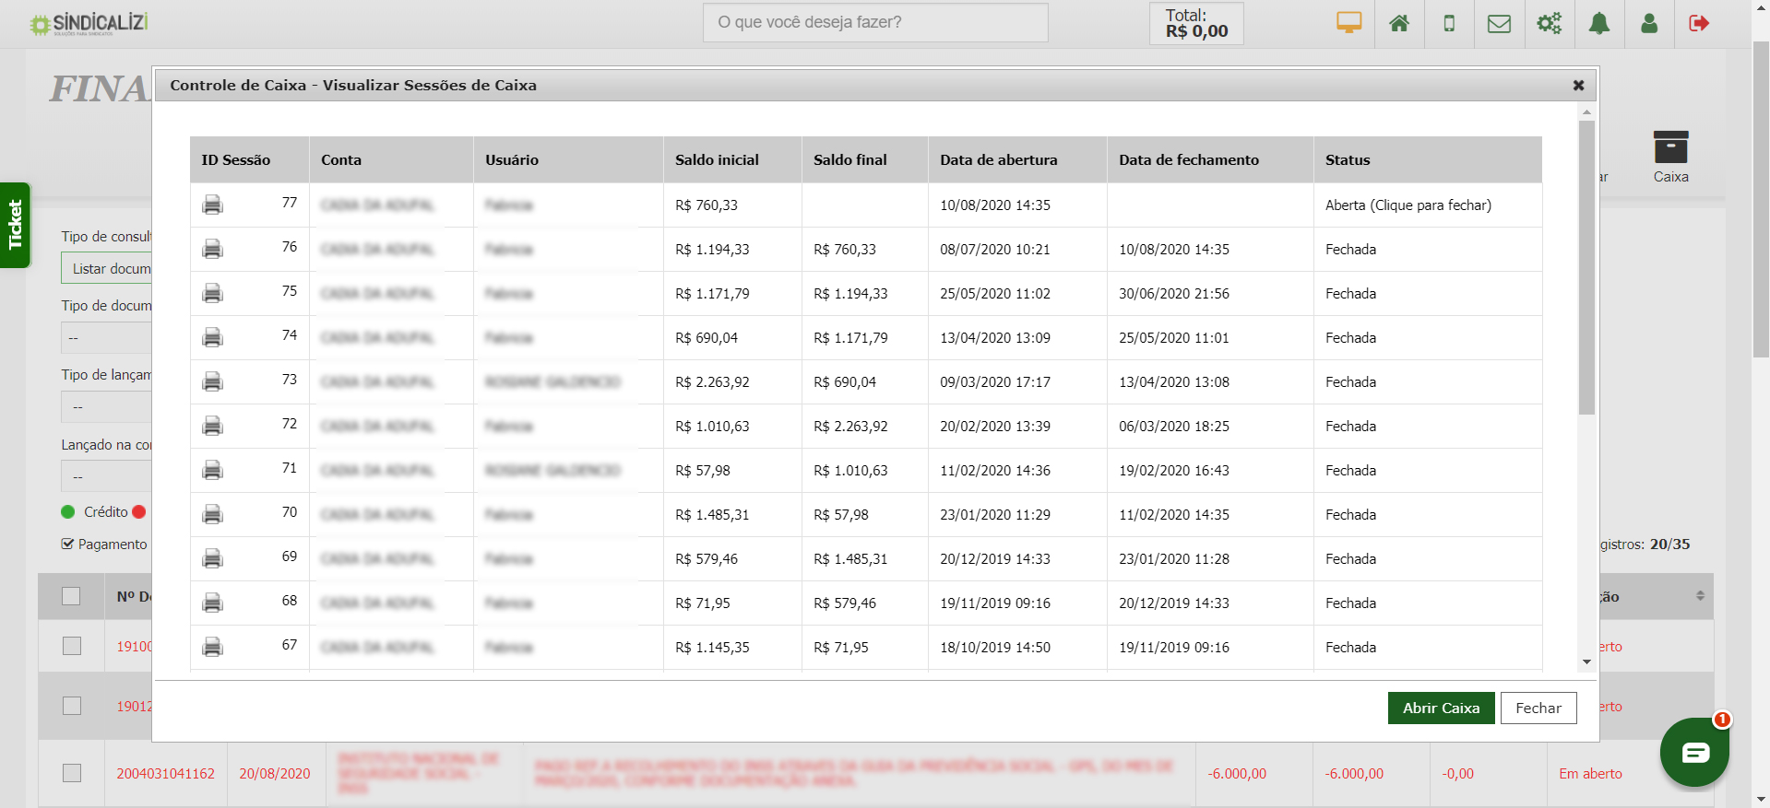
Task: Sort by the last column sort arrows
Action: tap(1700, 596)
